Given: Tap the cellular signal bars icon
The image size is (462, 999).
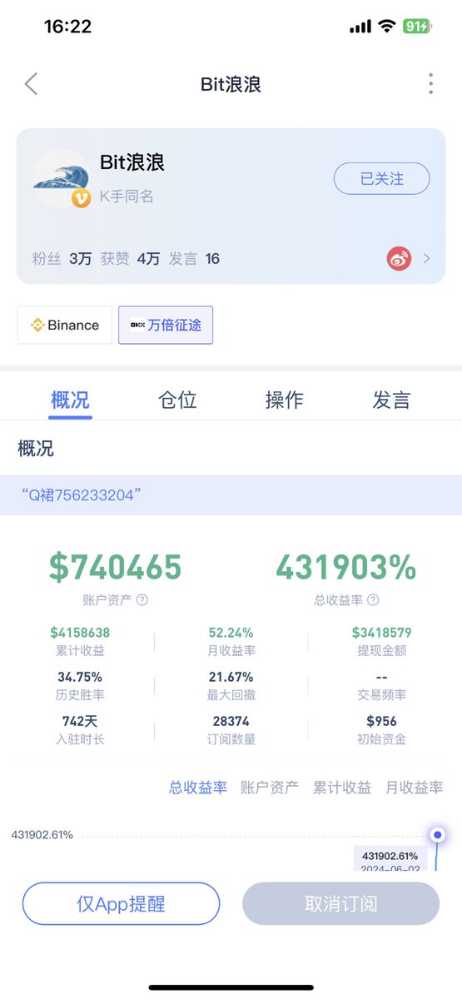Looking at the screenshot, I should tap(360, 27).
